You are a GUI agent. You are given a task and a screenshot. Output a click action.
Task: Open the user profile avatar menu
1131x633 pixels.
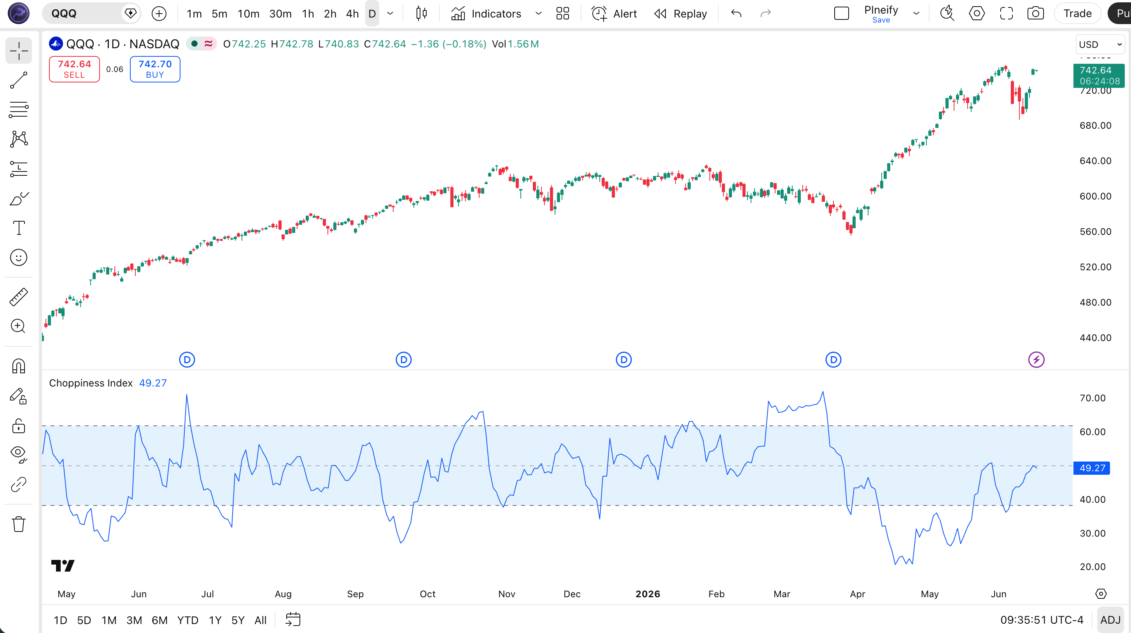coord(18,13)
